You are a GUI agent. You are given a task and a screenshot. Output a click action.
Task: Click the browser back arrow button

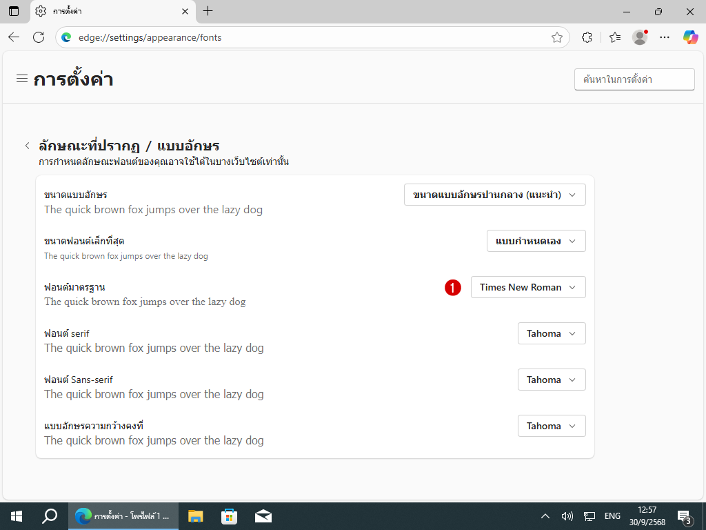click(x=14, y=37)
